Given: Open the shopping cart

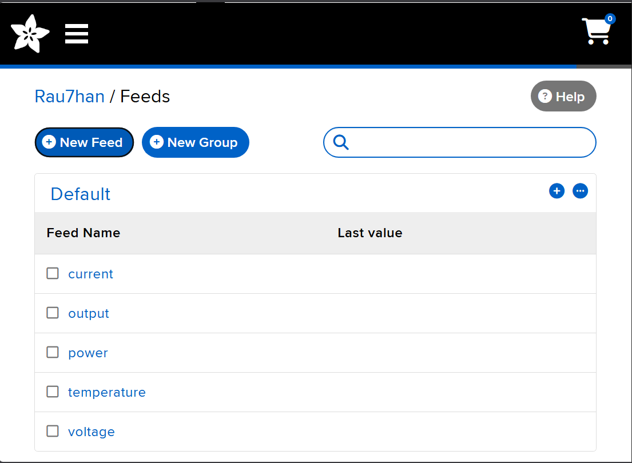Looking at the screenshot, I should [x=598, y=30].
